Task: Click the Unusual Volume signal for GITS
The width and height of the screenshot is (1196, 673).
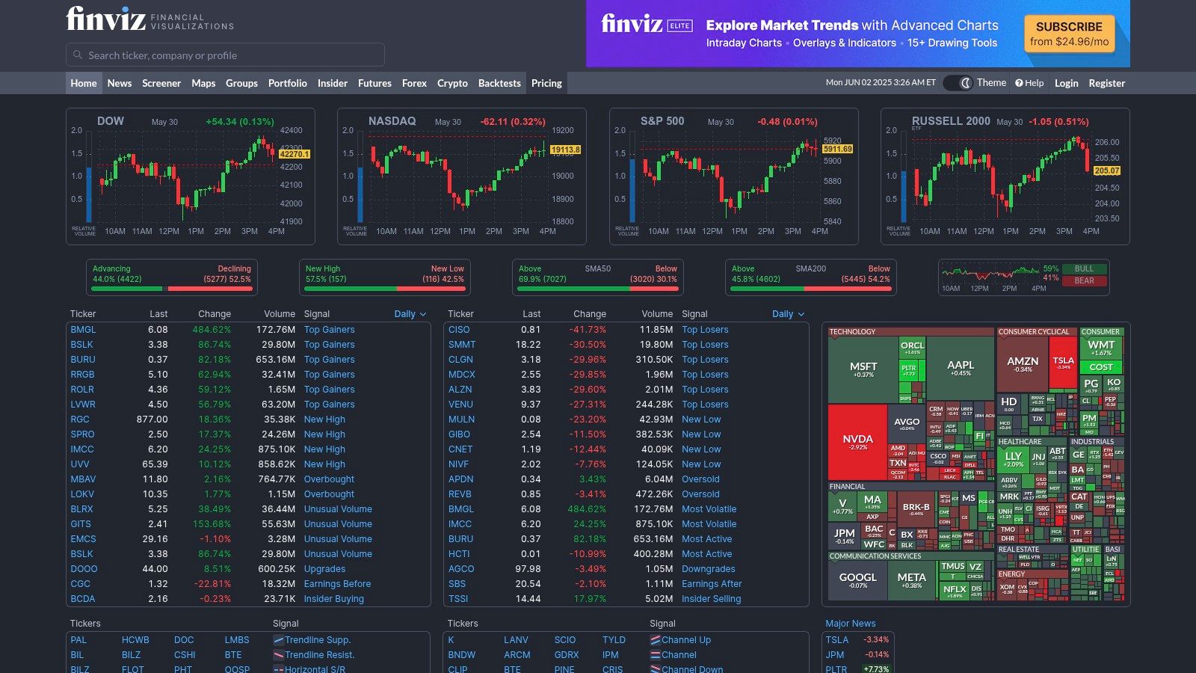Action: 338,524
